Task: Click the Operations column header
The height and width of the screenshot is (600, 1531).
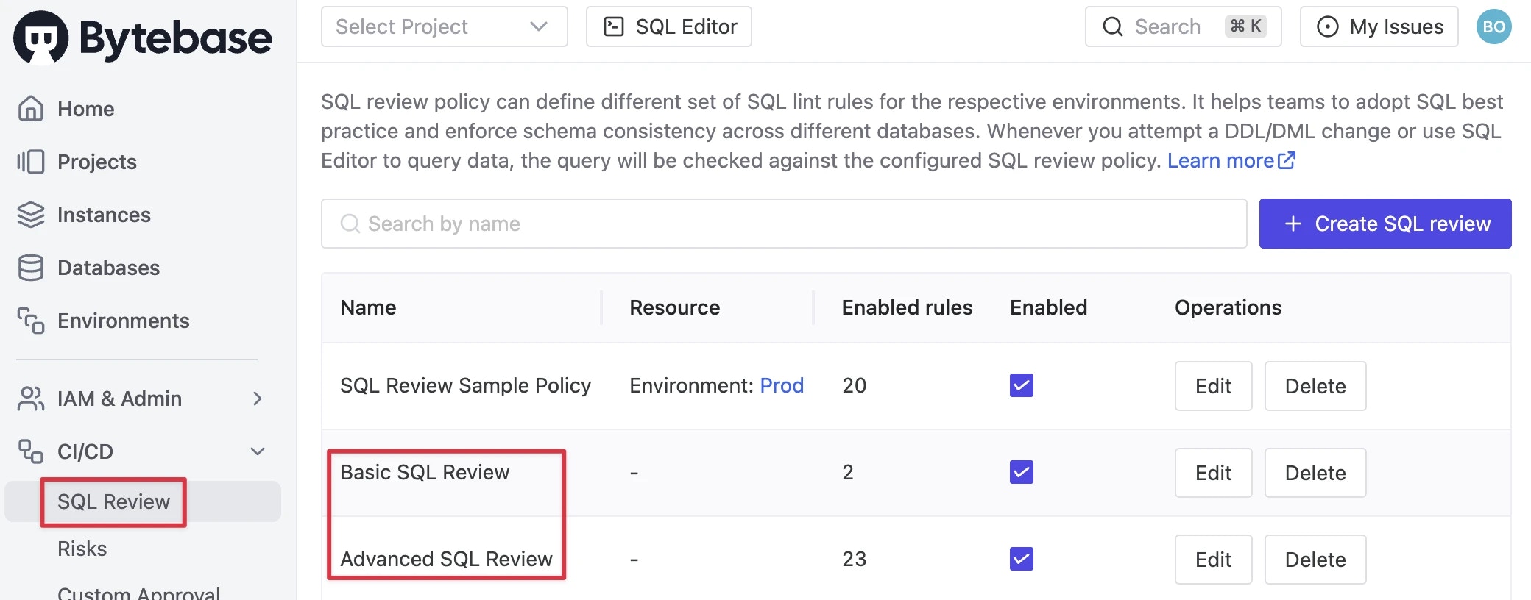Action: click(x=1228, y=307)
